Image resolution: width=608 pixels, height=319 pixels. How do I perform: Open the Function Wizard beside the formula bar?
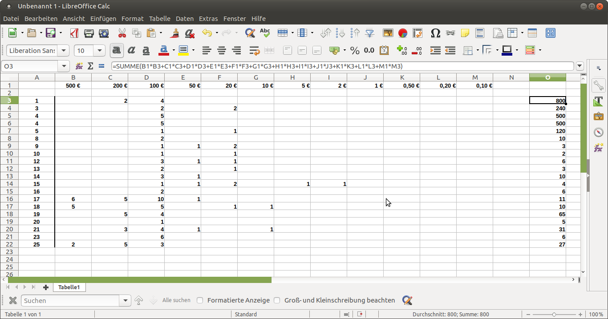click(79, 66)
